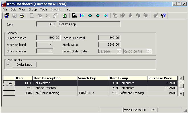
Task: Click the grid's vertical scrollbar thumb
Action: [181, 86]
